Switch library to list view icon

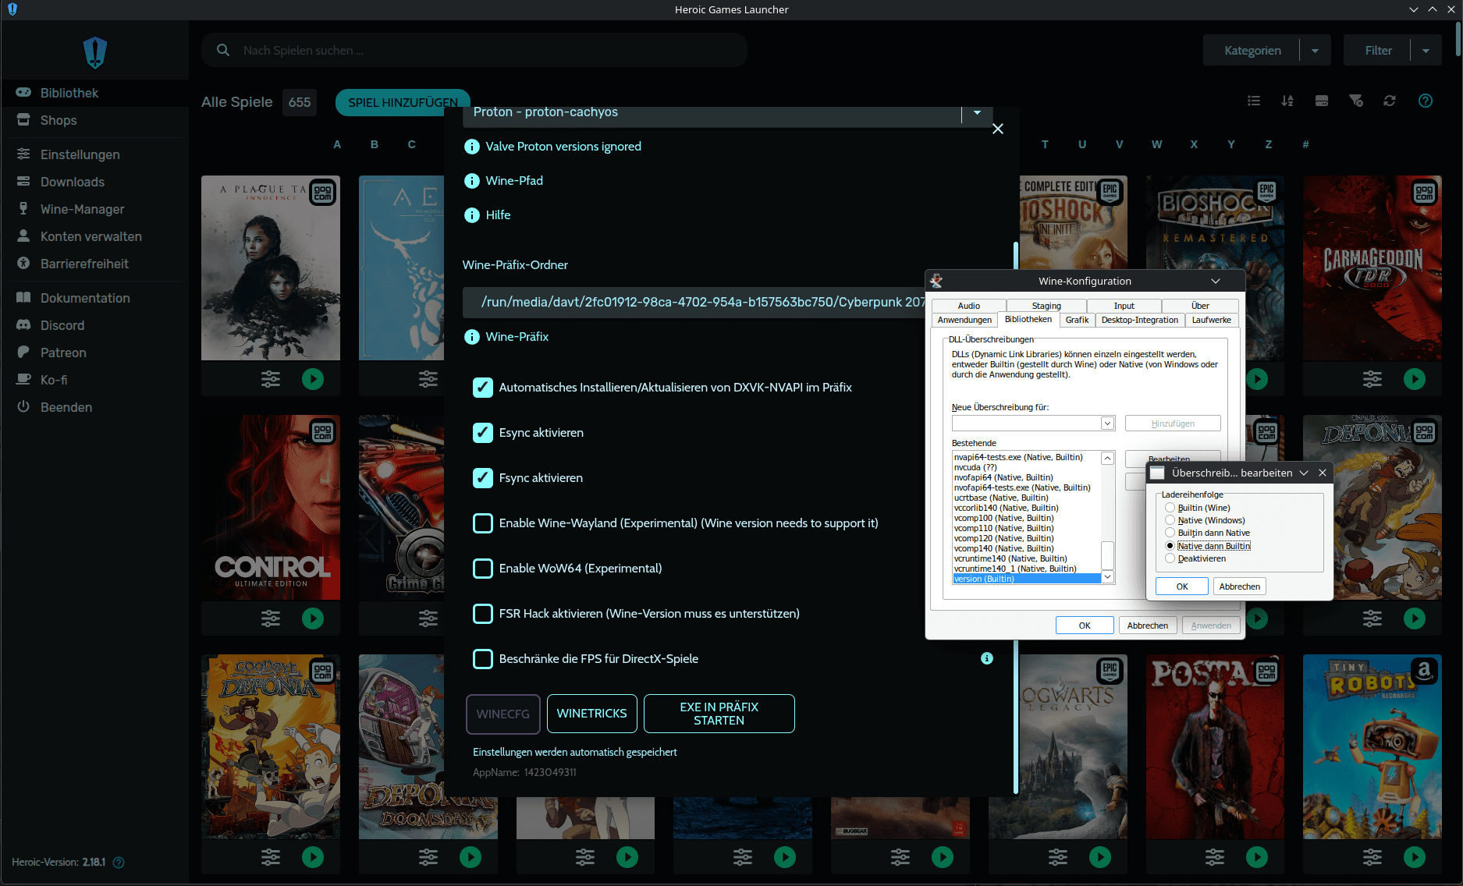[x=1254, y=101]
